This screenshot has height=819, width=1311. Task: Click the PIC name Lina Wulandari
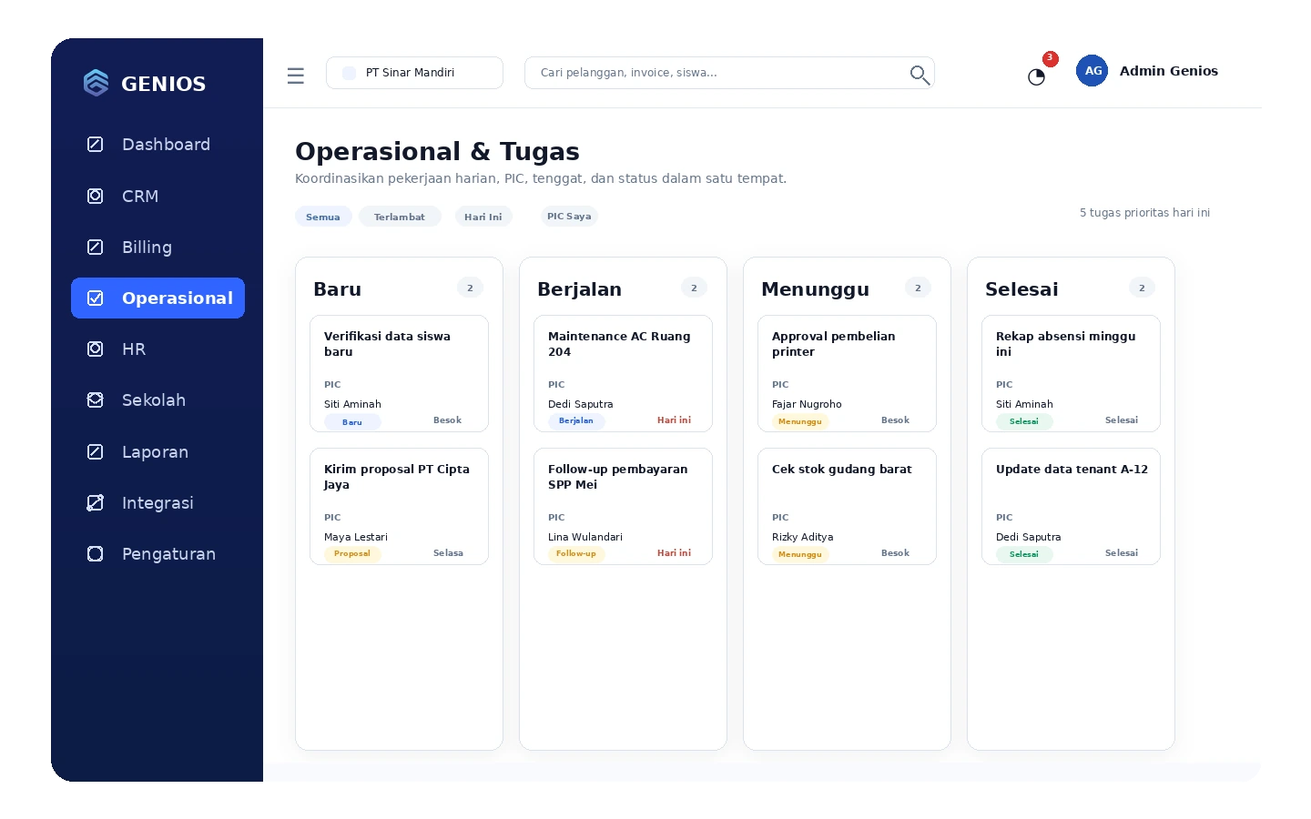(585, 537)
